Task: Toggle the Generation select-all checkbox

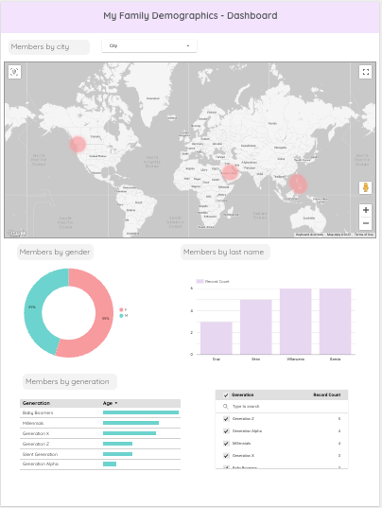Action: (226, 394)
